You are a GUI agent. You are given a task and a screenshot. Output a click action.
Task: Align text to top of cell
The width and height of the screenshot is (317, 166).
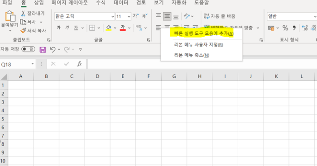tap(158, 16)
